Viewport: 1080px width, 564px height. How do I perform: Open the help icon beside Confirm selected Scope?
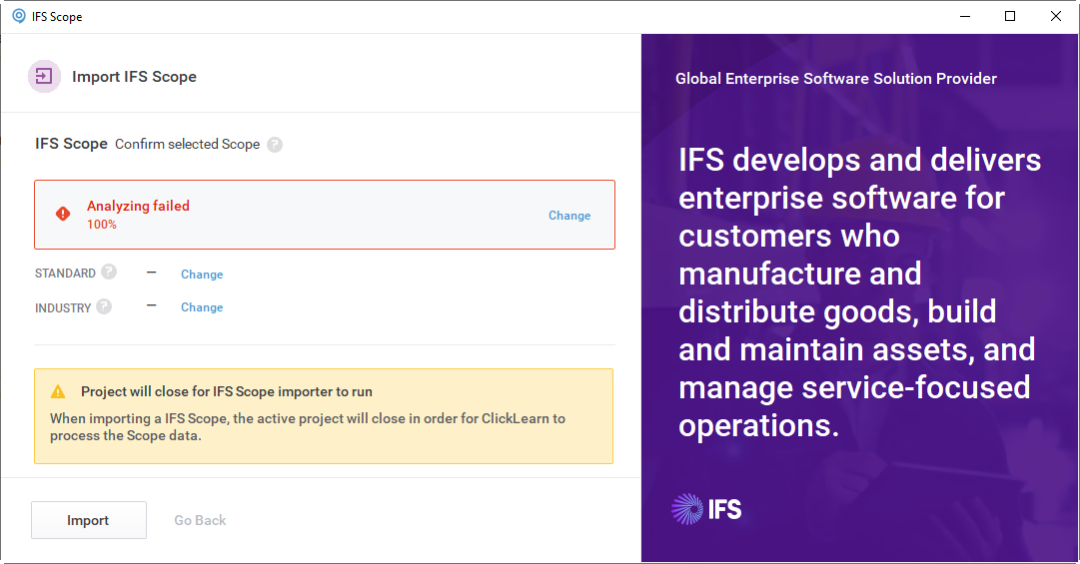point(275,145)
